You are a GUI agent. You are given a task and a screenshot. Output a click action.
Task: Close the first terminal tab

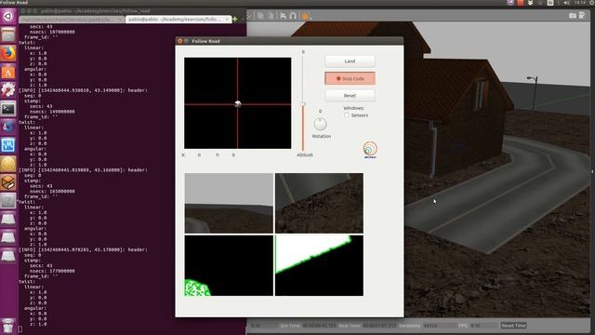(x=121, y=19)
